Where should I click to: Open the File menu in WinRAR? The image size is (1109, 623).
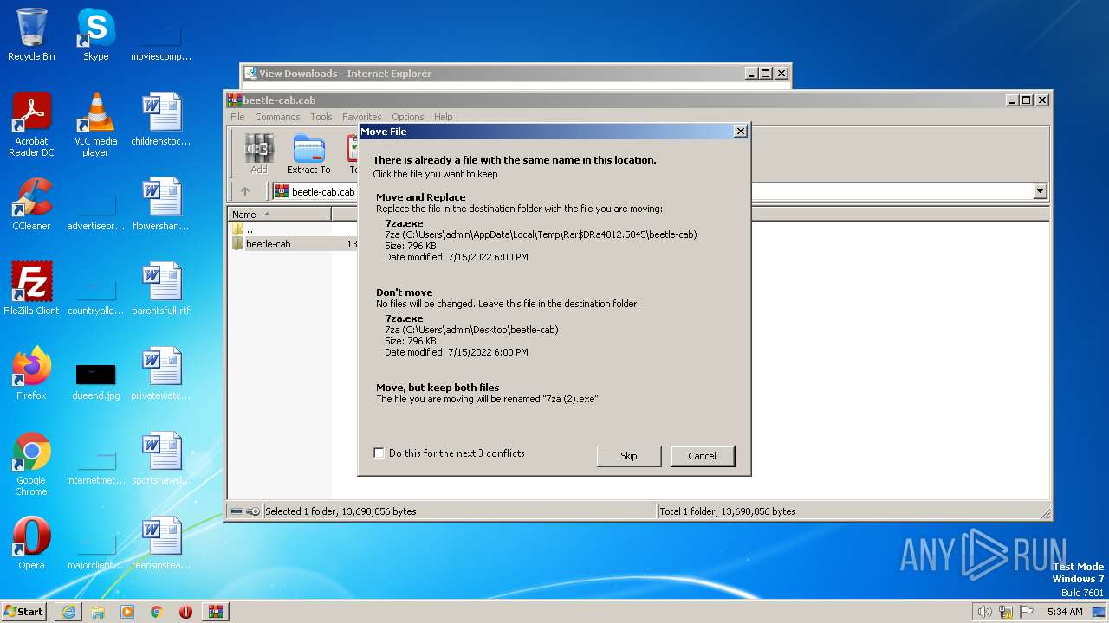point(237,117)
